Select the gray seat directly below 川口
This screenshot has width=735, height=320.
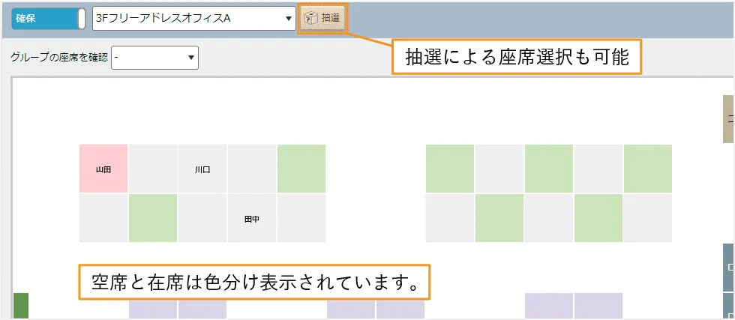tap(202, 219)
